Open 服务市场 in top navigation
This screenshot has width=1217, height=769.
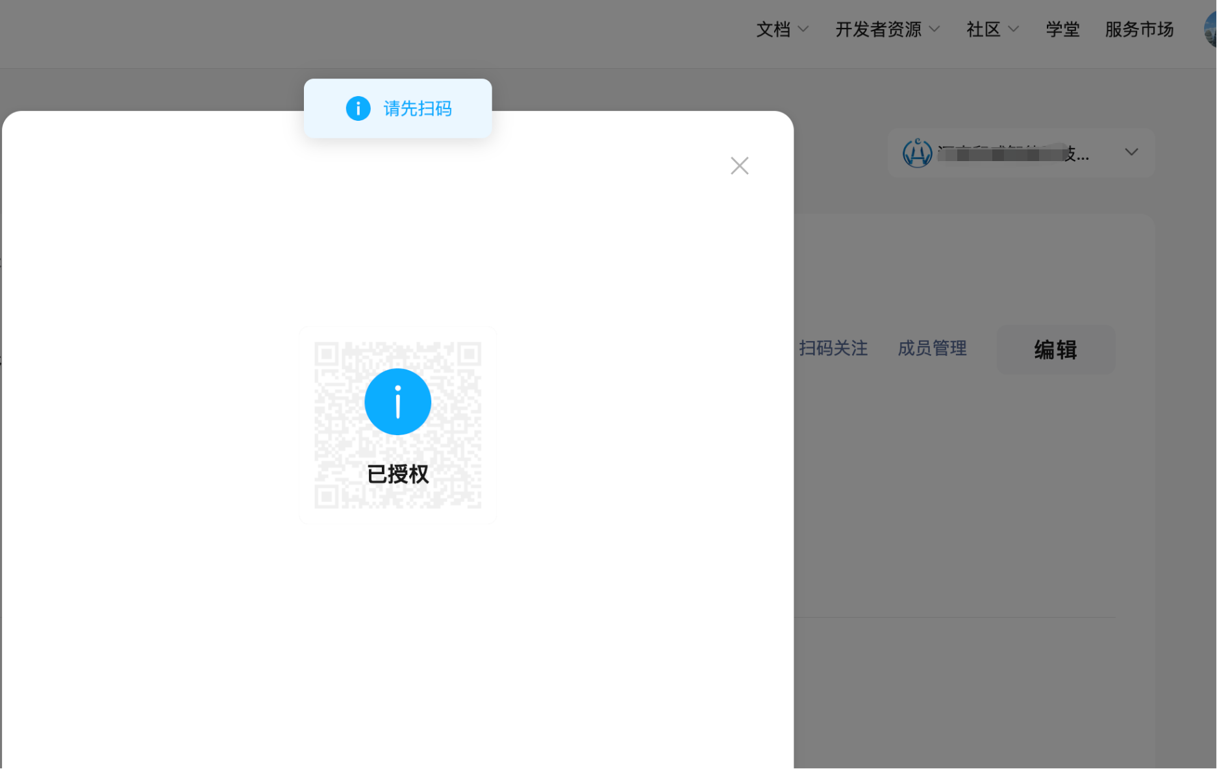coord(1139,29)
